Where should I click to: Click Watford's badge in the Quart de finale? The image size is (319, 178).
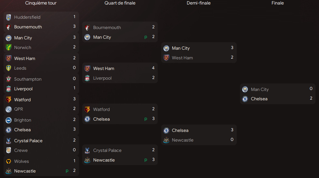(x=87, y=109)
